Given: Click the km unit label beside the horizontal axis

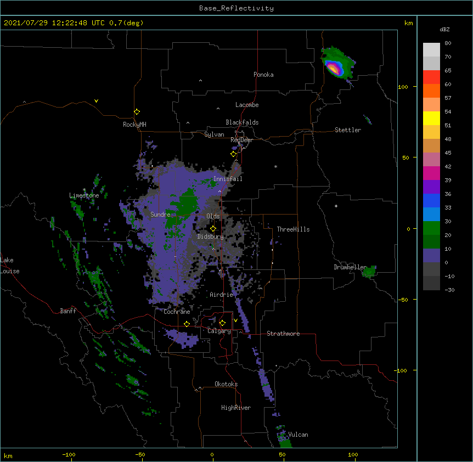Looking at the screenshot, I should 8,455.
